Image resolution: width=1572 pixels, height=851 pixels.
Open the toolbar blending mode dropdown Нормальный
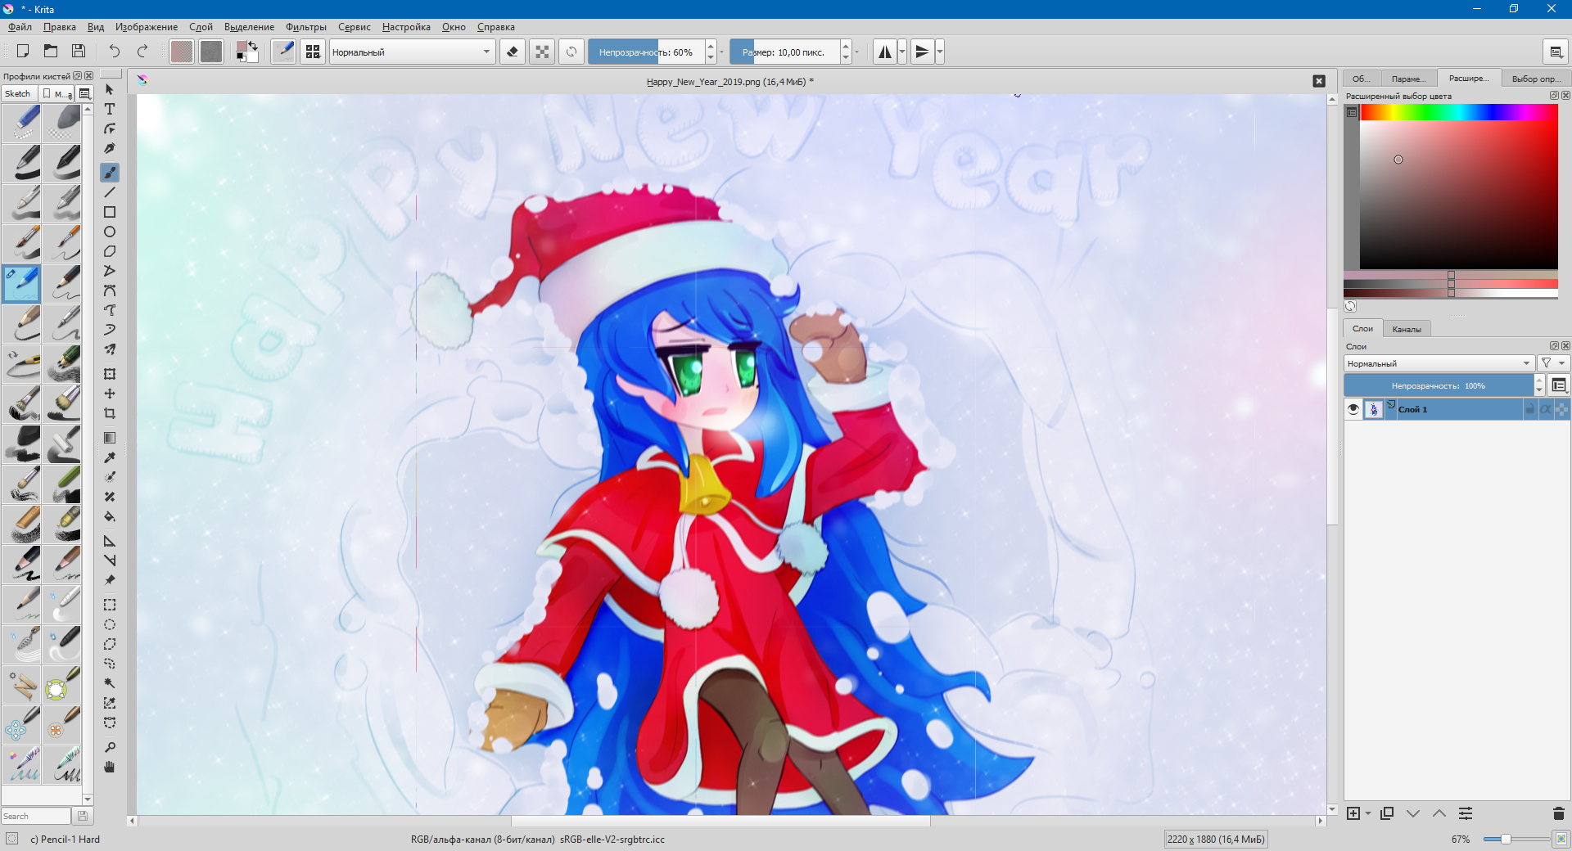coord(412,52)
